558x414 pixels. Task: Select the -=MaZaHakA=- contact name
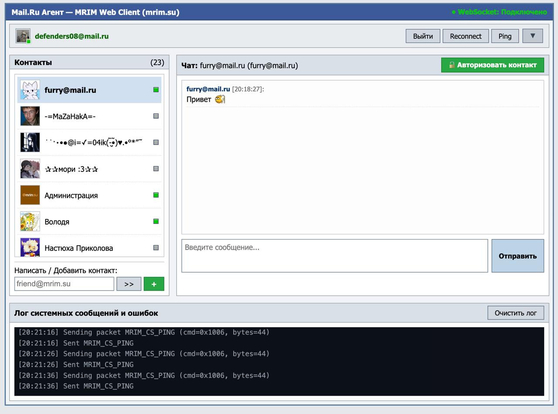(70, 116)
